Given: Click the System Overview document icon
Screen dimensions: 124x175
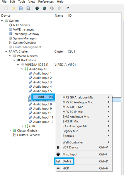Looking at the screenshot, I should (x=10, y=43).
